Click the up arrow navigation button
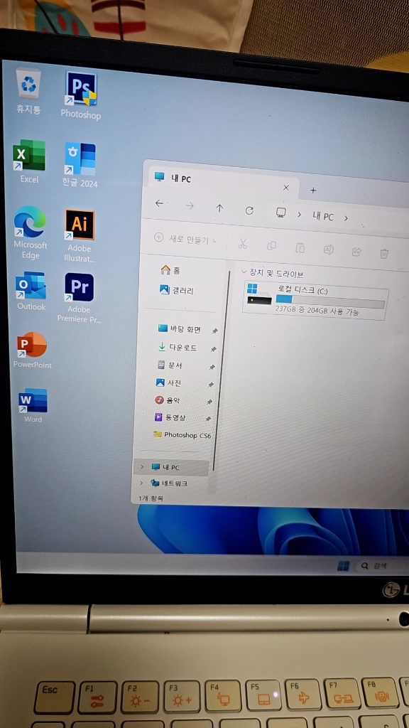409x728 pixels. coord(219,208)
